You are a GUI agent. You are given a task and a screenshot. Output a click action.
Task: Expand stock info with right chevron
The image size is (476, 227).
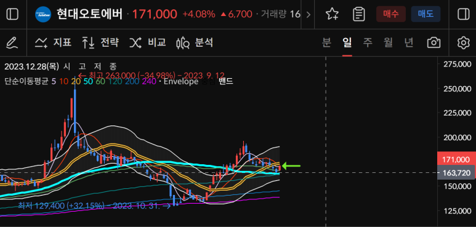308,15
